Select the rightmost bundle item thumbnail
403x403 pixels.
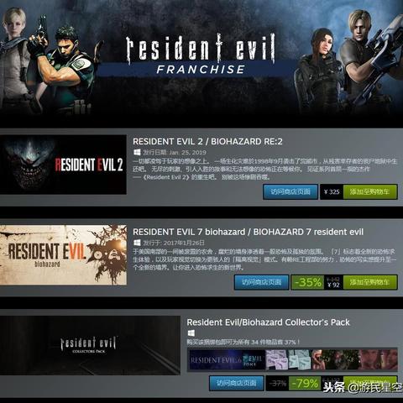[378, 359]
